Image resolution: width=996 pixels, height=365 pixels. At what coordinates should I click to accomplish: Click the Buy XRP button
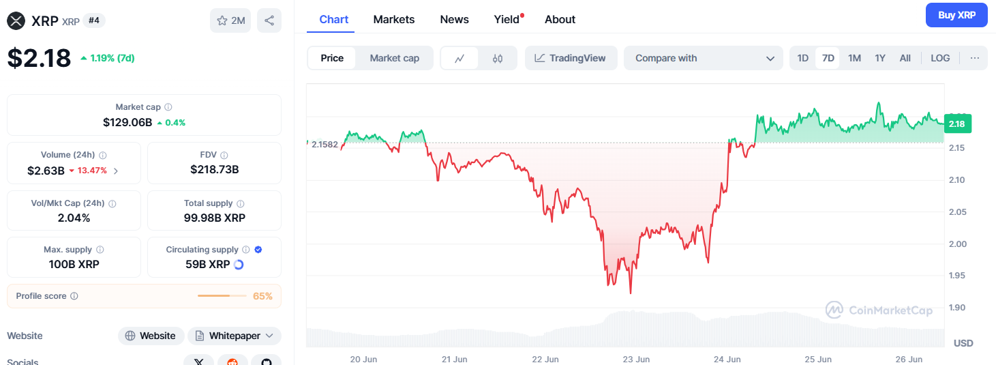point(956,15)
